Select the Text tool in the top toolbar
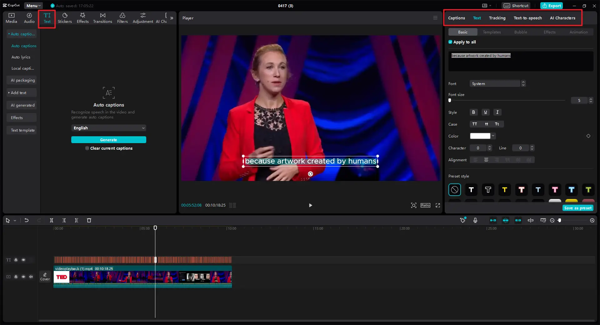The height and width of the screenshot is (325, 600). (47, 18)
